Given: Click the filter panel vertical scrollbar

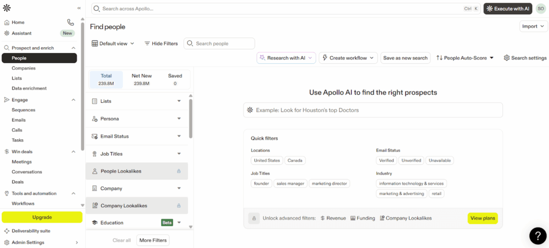Looking at the screenshot, I should (191, 118).
